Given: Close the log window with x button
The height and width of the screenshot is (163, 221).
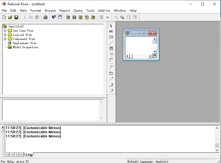Looking at the screenshot, I should (x=3, y=127).
